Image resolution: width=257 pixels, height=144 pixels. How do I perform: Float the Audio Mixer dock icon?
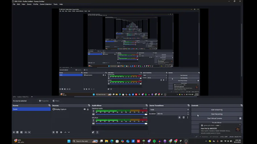click(x=147, y=106)
